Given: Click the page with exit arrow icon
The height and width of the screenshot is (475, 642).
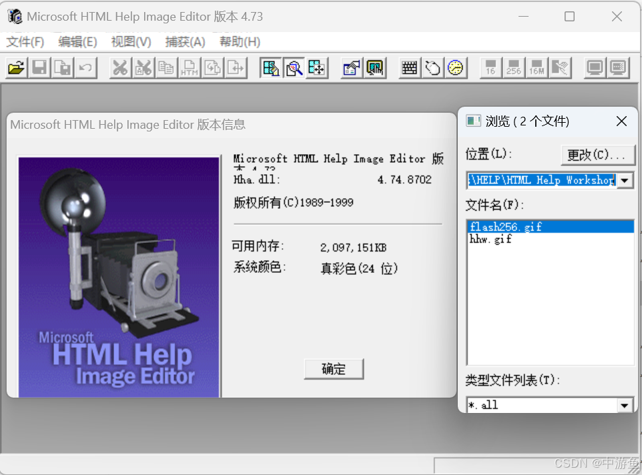Looking at the screenshot, I should click(x=236, y=67).
